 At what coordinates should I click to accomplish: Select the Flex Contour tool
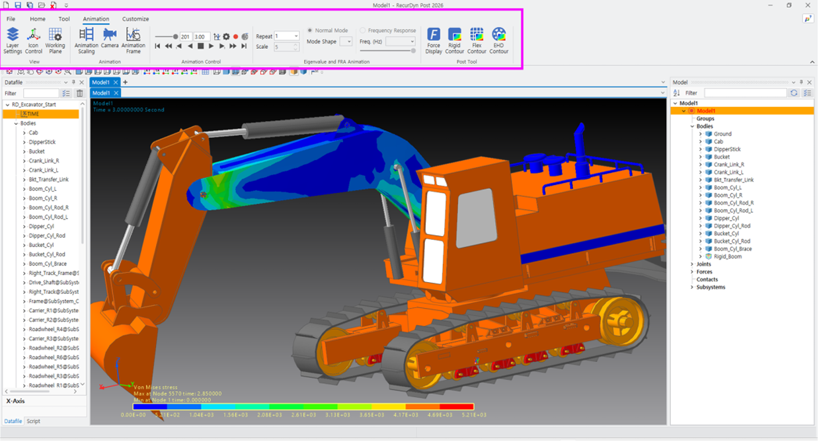477,41
